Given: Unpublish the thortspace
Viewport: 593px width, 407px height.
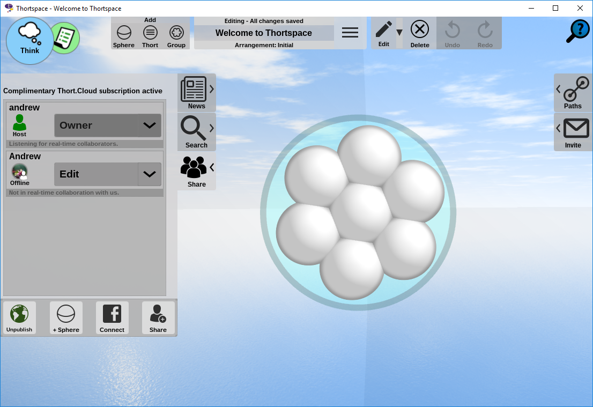Looking at the screenshot, I should [x=19, y=318].
